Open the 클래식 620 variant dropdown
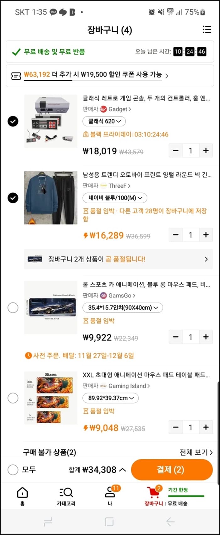 tap(104, 121)
